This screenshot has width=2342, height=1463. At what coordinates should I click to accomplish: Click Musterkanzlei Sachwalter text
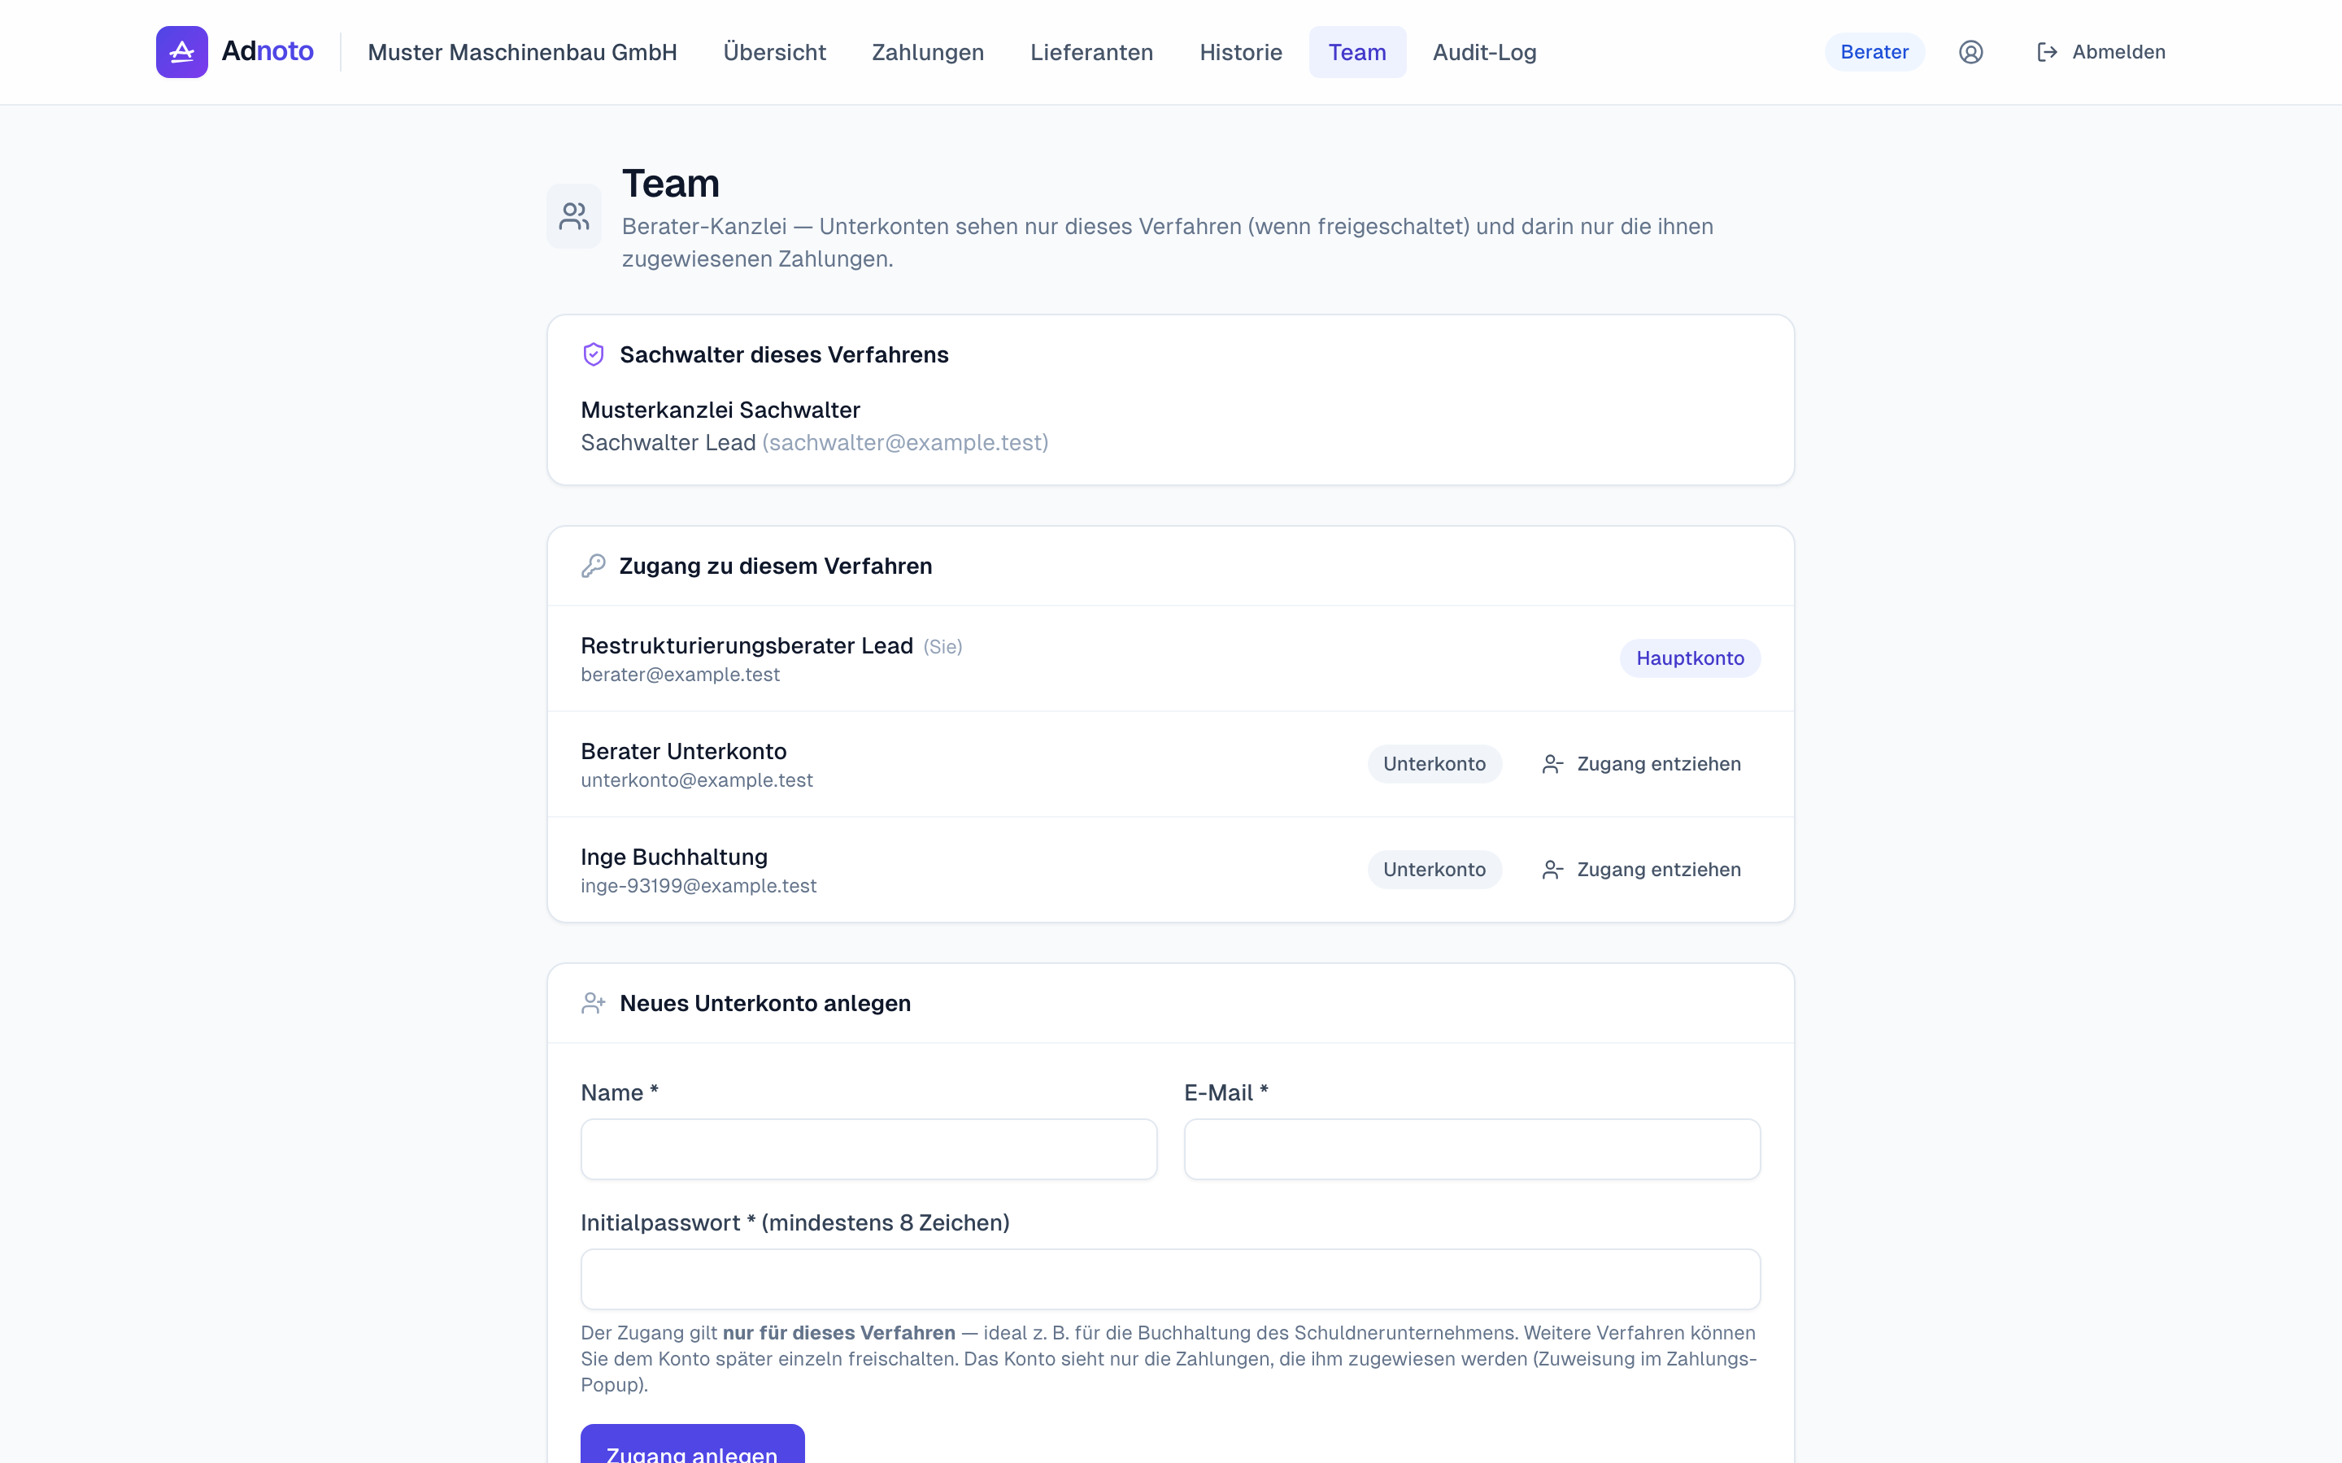pos(720,410)
